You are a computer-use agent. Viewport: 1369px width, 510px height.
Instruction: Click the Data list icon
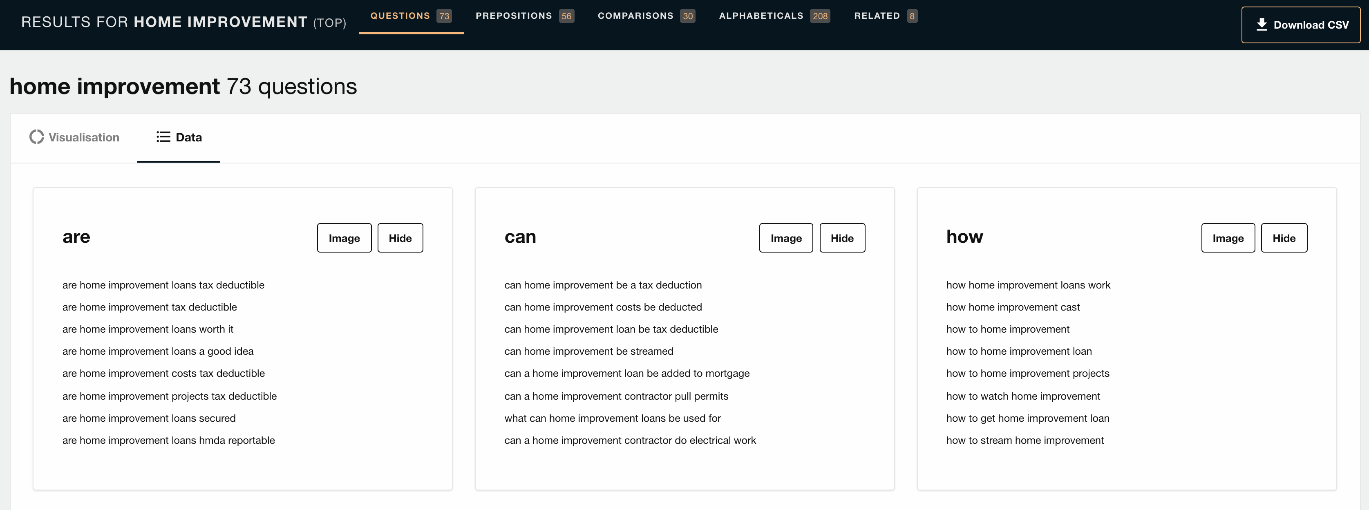tap(163, 137)
